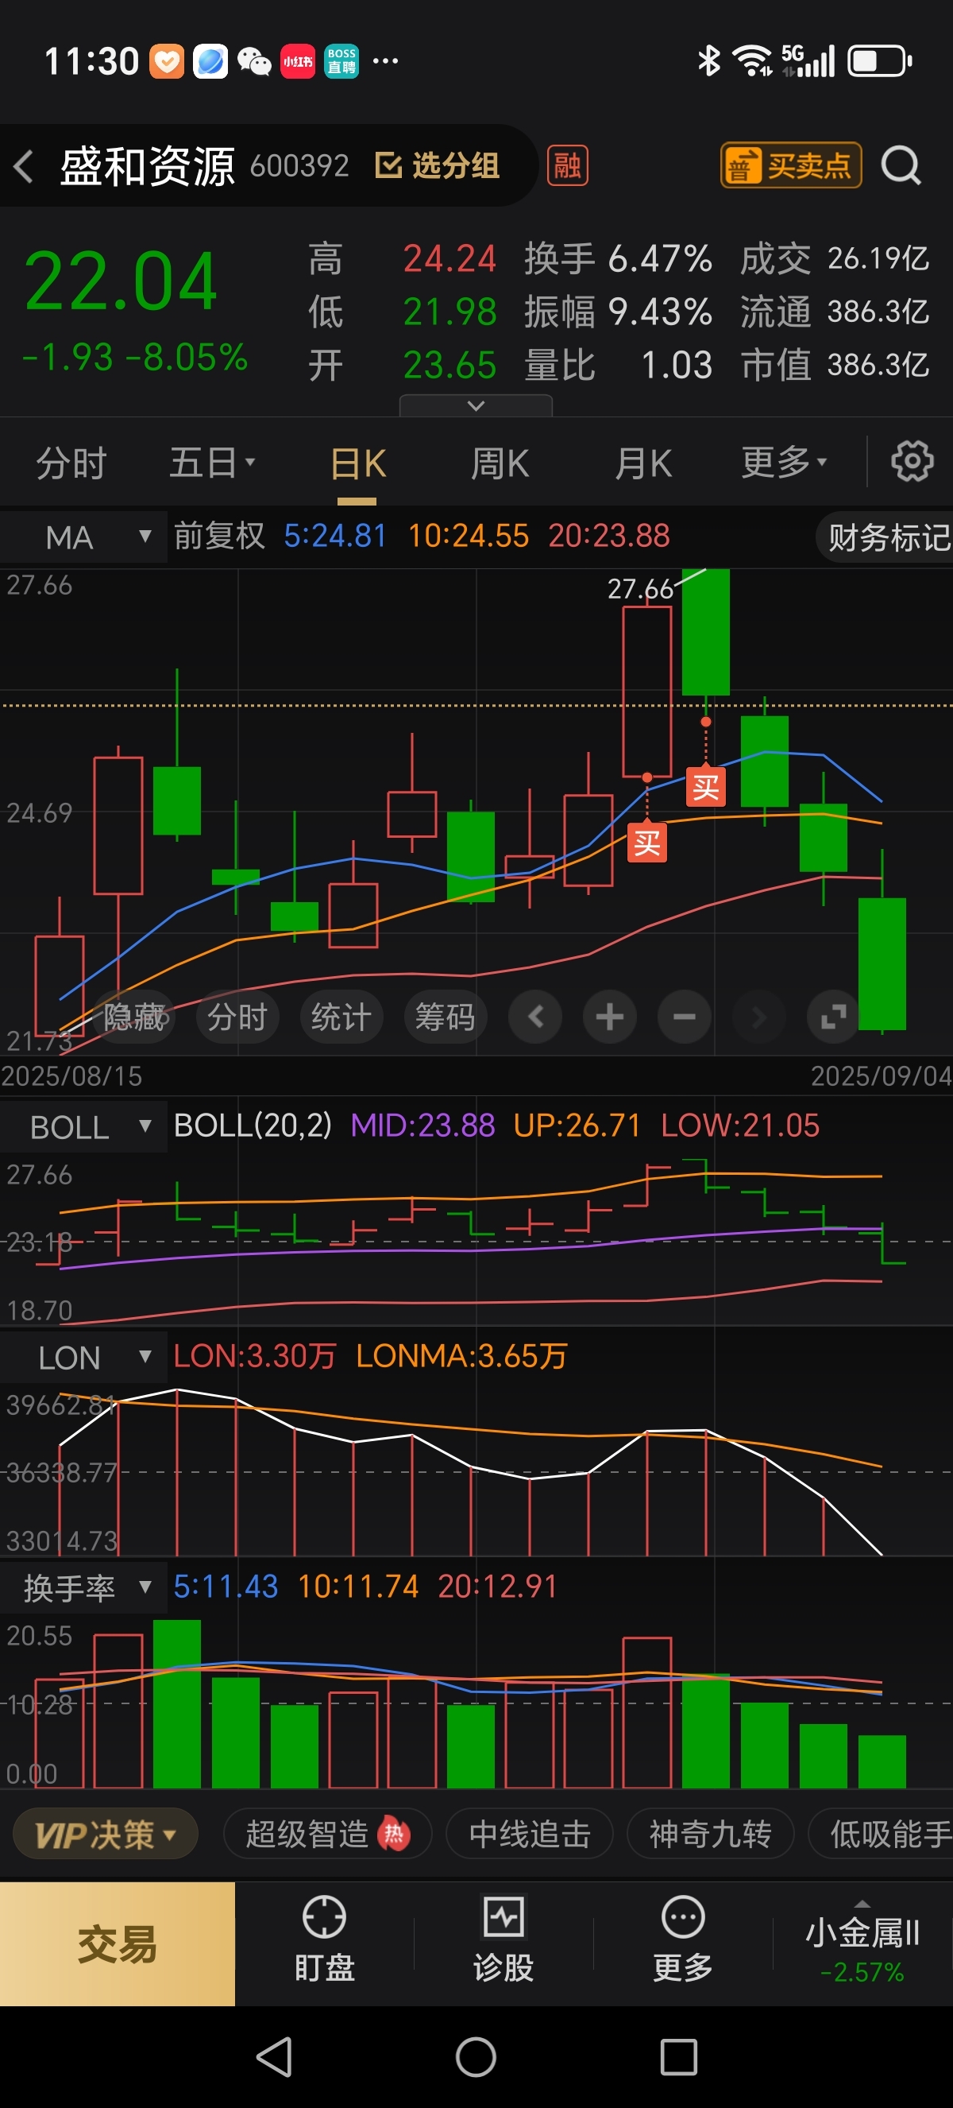Open 统计 statistics tool

(341, 1017)
